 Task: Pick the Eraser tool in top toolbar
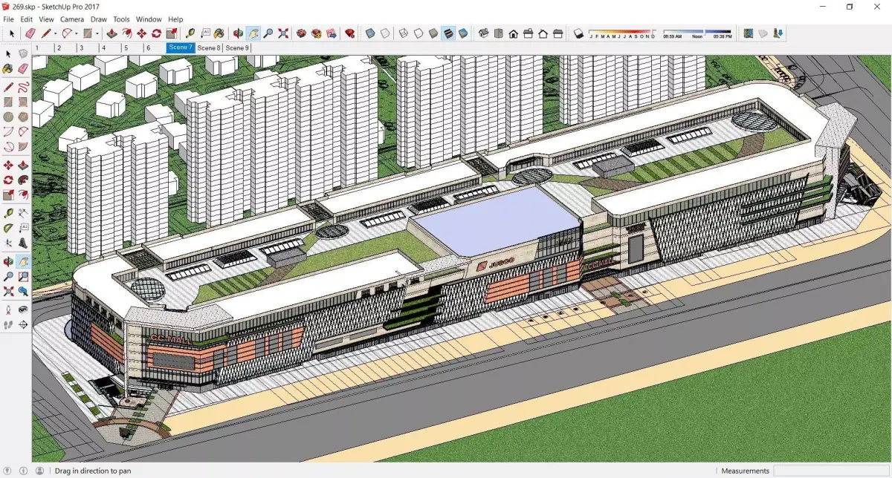coord(30,33)
